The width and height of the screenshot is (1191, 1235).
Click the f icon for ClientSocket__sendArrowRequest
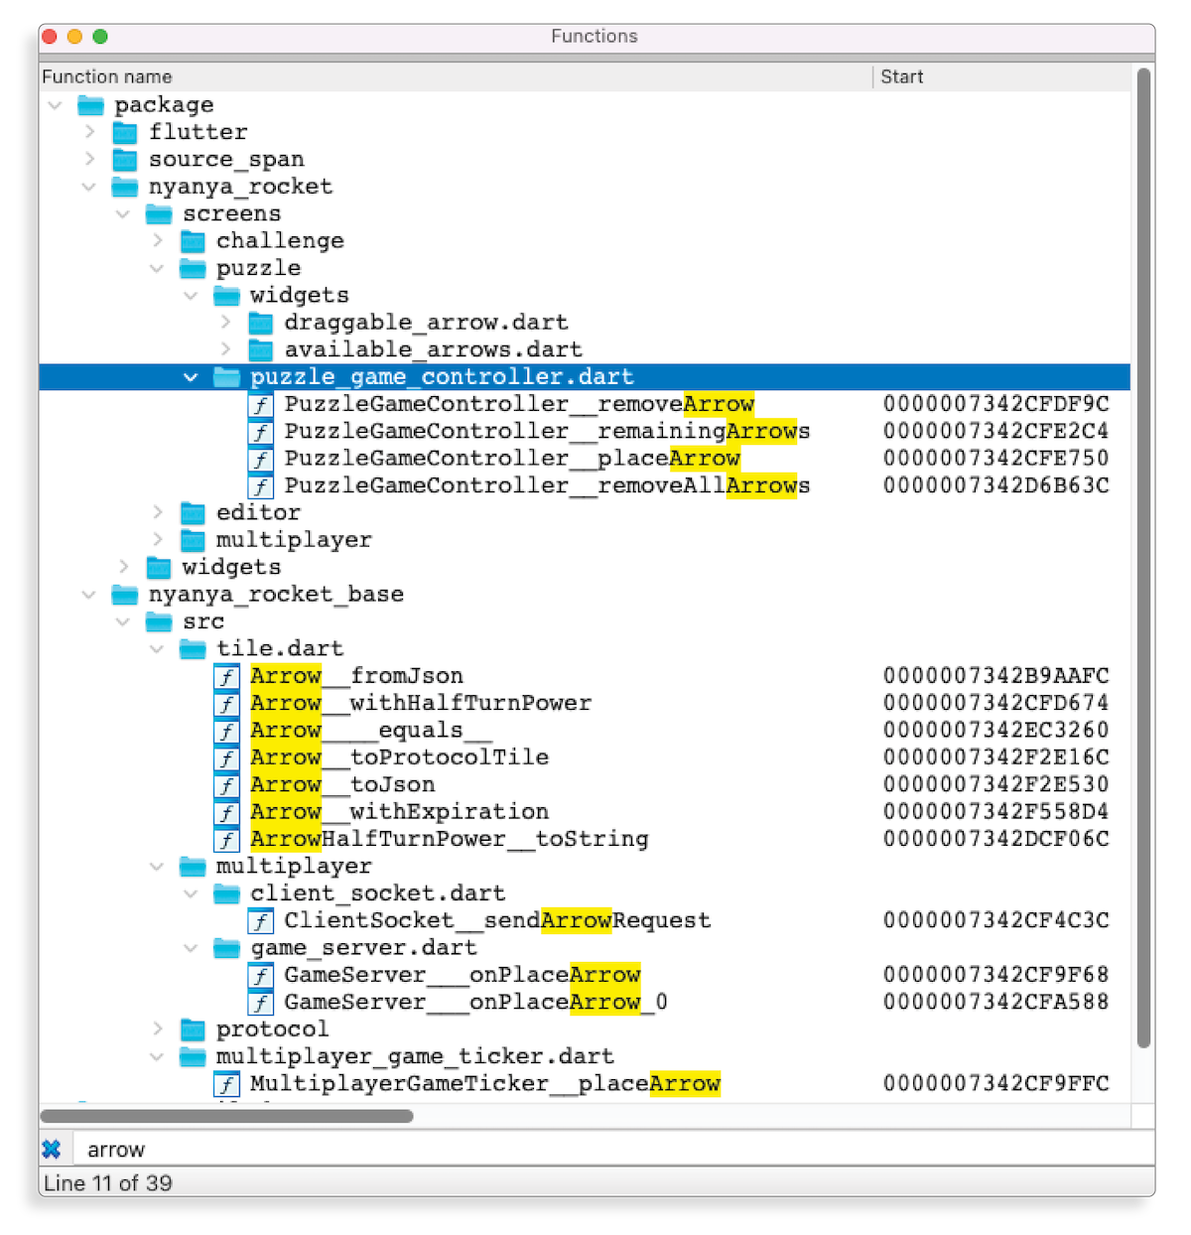point(260,921)
